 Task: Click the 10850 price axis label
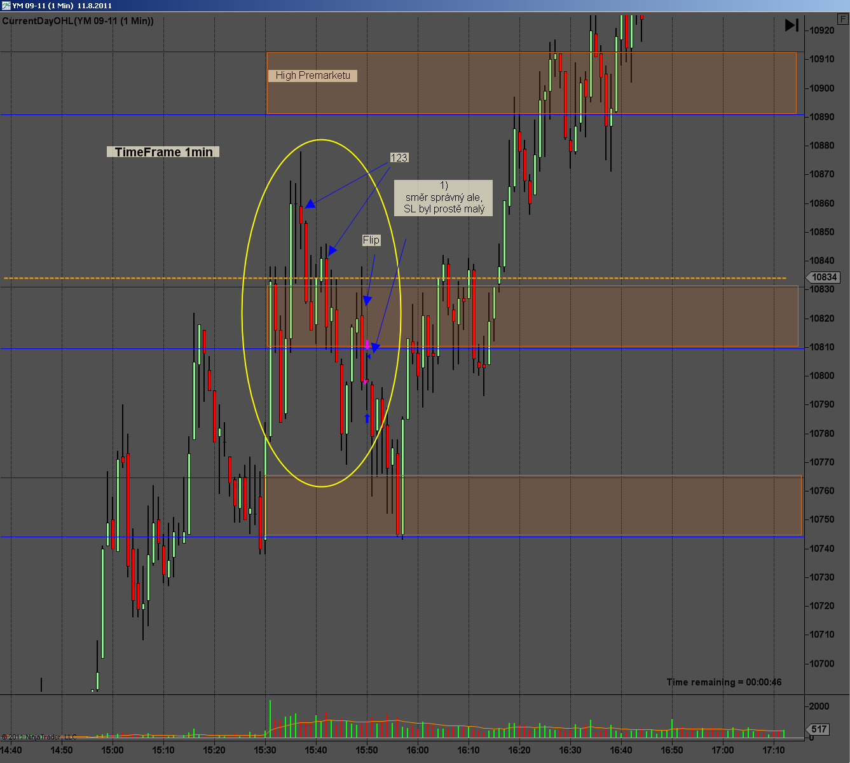pos(821,232)
